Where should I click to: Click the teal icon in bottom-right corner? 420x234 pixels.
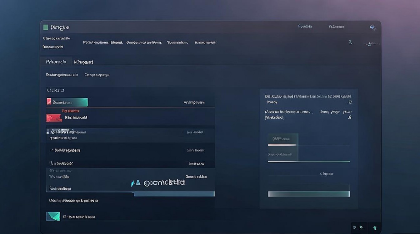tap(375, 228)
